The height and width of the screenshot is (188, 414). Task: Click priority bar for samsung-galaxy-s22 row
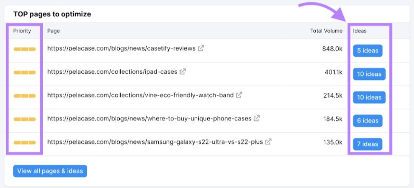coord(24,143)
